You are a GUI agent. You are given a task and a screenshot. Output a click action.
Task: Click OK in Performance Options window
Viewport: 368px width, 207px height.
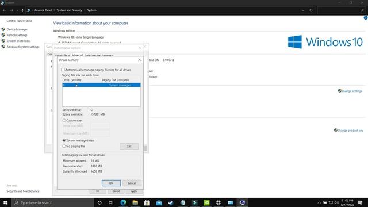pyautogui.click(x=98, y=191)
